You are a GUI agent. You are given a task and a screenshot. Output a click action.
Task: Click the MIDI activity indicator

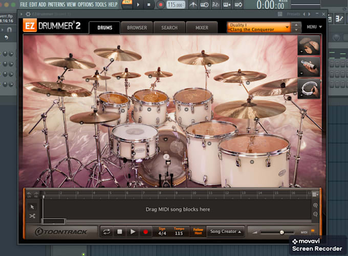[x=313, y=231]
